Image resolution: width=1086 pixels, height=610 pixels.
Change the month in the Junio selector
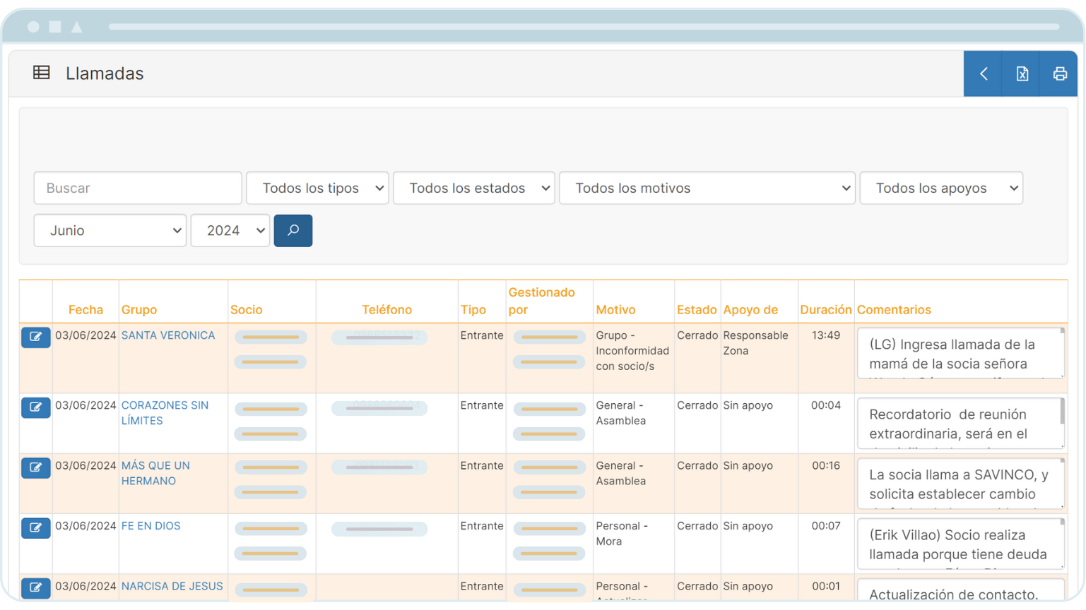tap(110, 230)
